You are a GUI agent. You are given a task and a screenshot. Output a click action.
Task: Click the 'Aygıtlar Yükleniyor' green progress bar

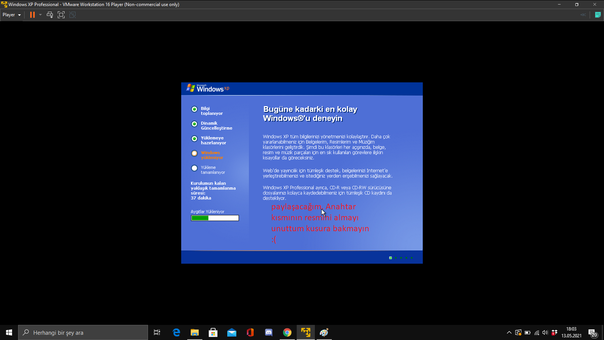(x=215, y=218)
